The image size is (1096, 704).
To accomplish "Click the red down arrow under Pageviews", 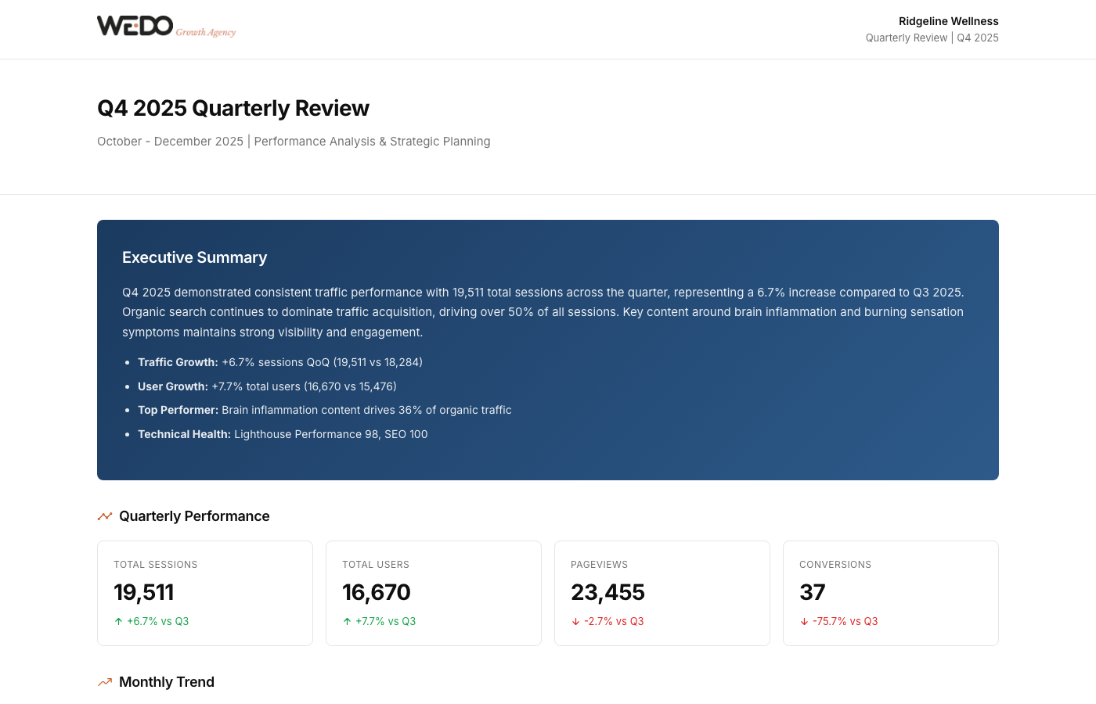I will click(576, 622).
